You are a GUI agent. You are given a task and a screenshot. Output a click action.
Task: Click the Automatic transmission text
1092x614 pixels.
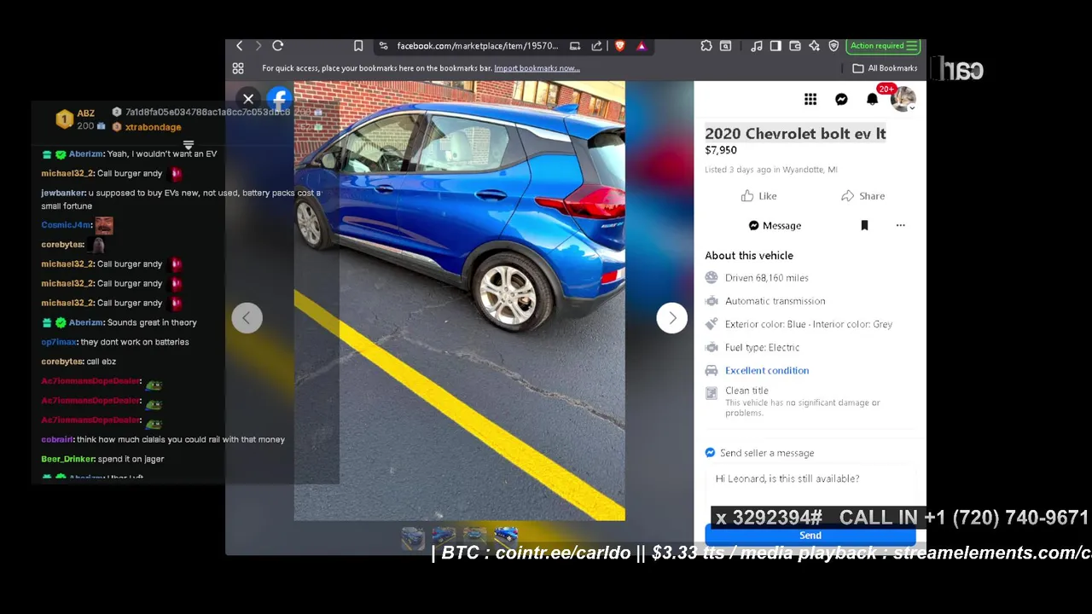[775, 301]
